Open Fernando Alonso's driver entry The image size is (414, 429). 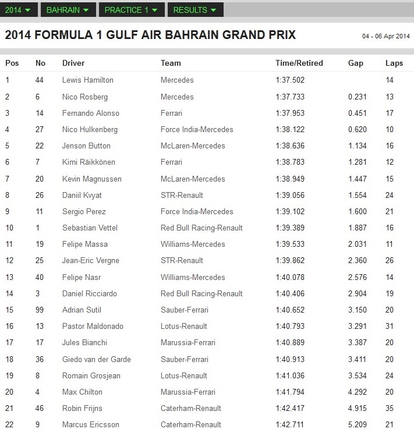click(x=91, y=113)
